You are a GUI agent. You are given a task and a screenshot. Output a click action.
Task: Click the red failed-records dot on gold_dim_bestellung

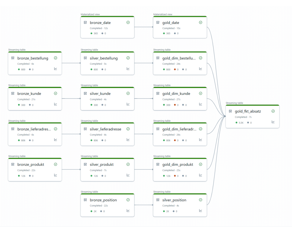click(175, 69)
